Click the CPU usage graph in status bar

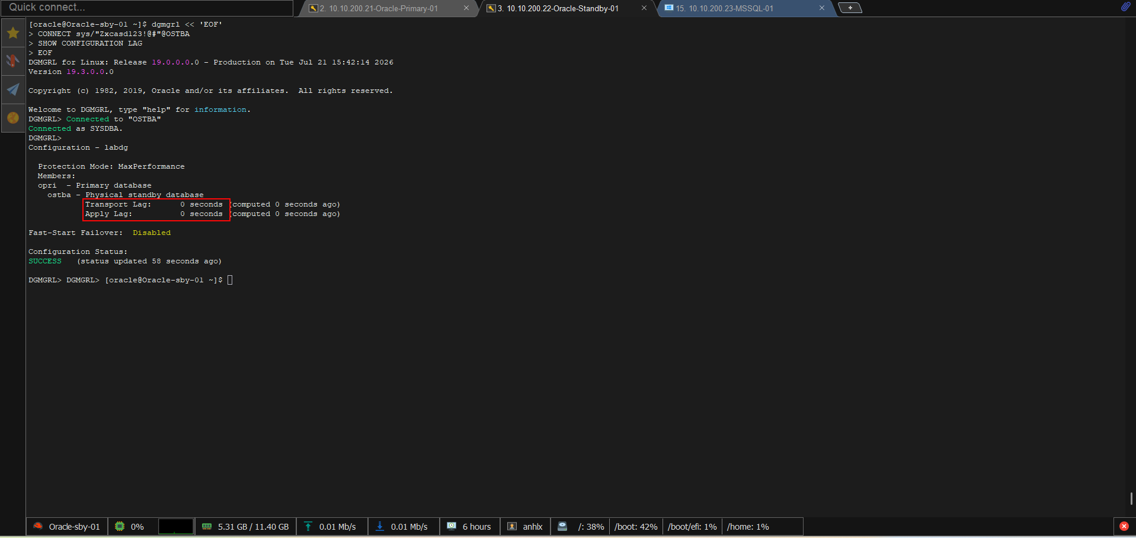tap(175, 526)
